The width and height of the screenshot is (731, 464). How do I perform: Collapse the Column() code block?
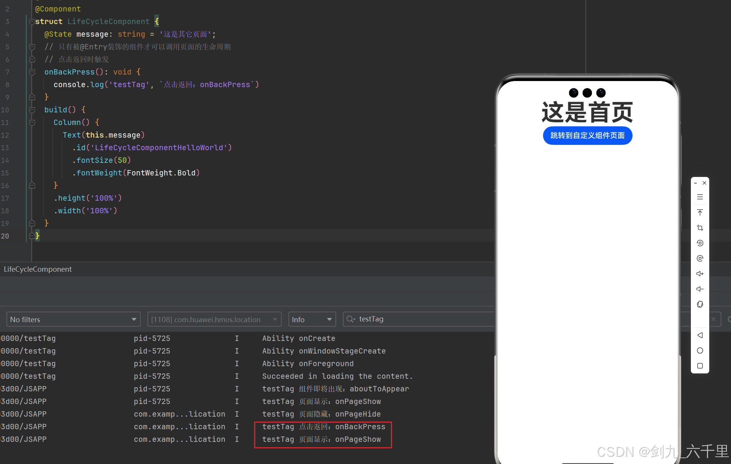[x=32, y=123]
